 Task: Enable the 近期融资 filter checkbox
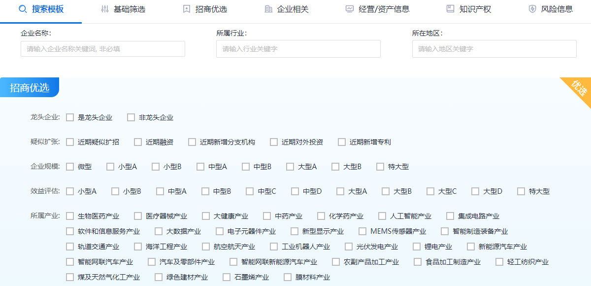[x=137, y=142]
